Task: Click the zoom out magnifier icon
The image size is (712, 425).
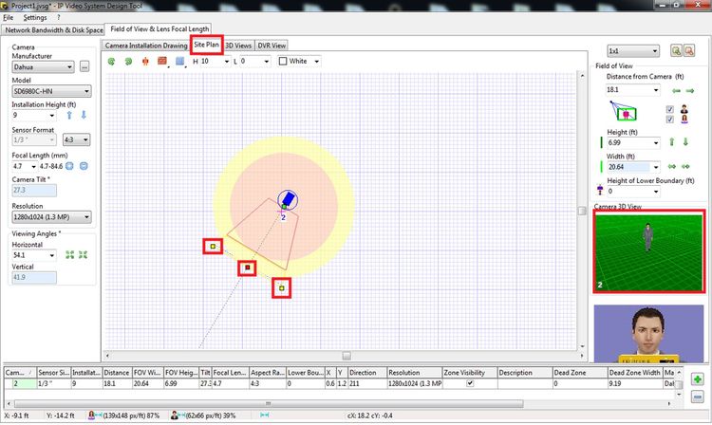Action: 690,50
